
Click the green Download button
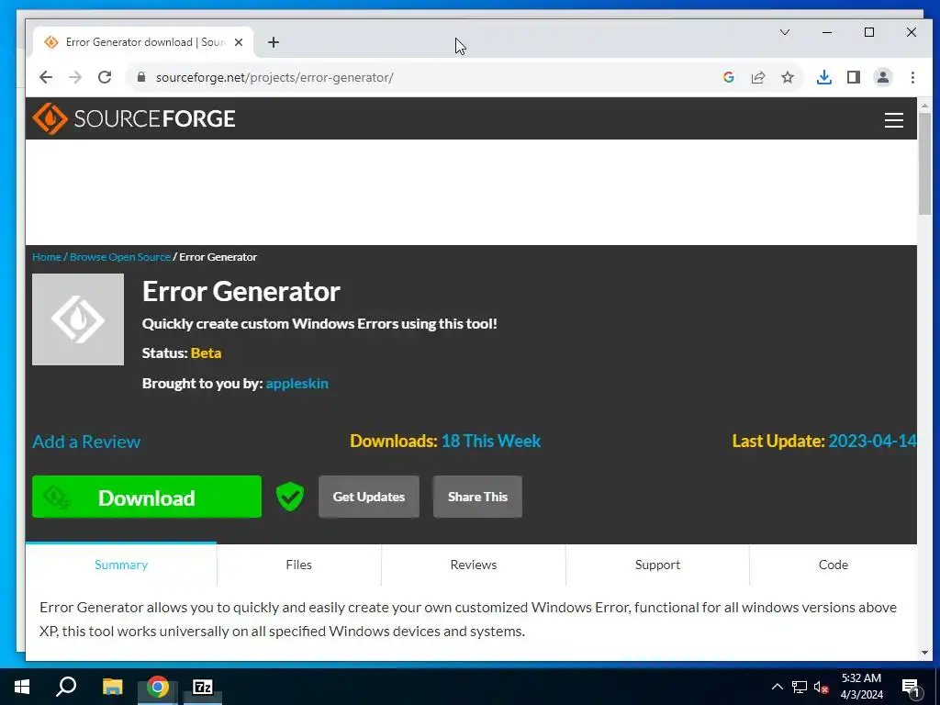pos(147,497)
